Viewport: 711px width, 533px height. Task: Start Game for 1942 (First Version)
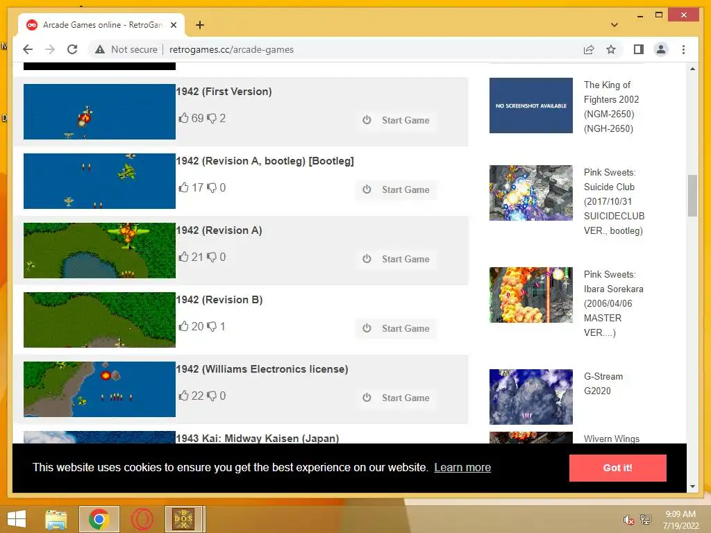coord(396,120)
